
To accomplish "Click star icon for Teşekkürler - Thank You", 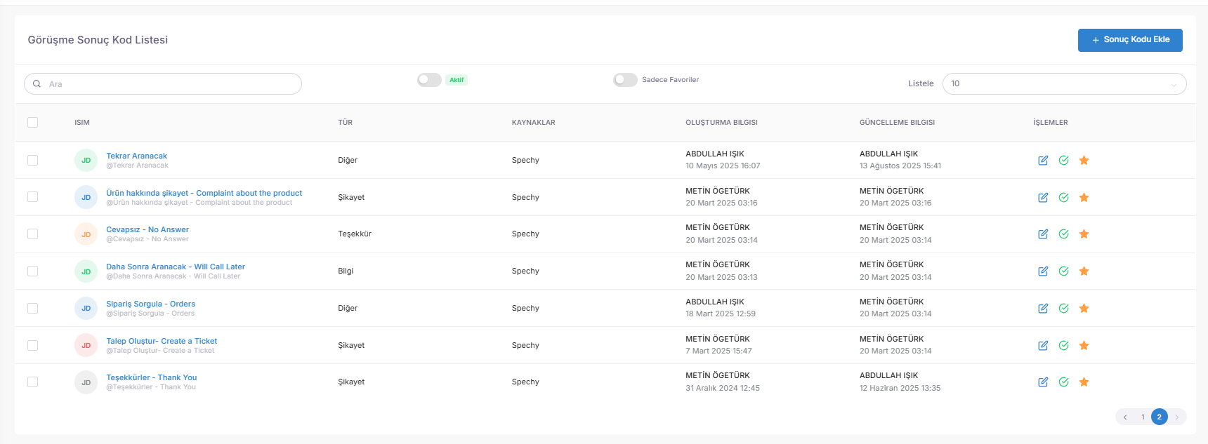I will tap(1084, 382).
